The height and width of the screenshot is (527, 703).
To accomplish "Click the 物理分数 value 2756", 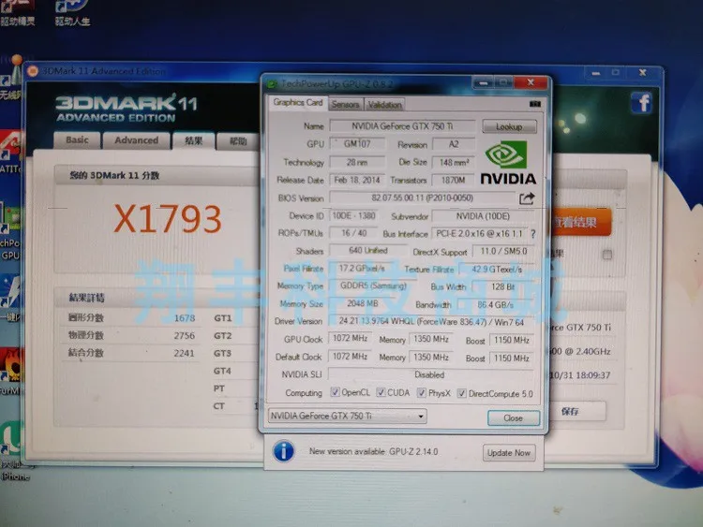I will click(x=185, y=335).
